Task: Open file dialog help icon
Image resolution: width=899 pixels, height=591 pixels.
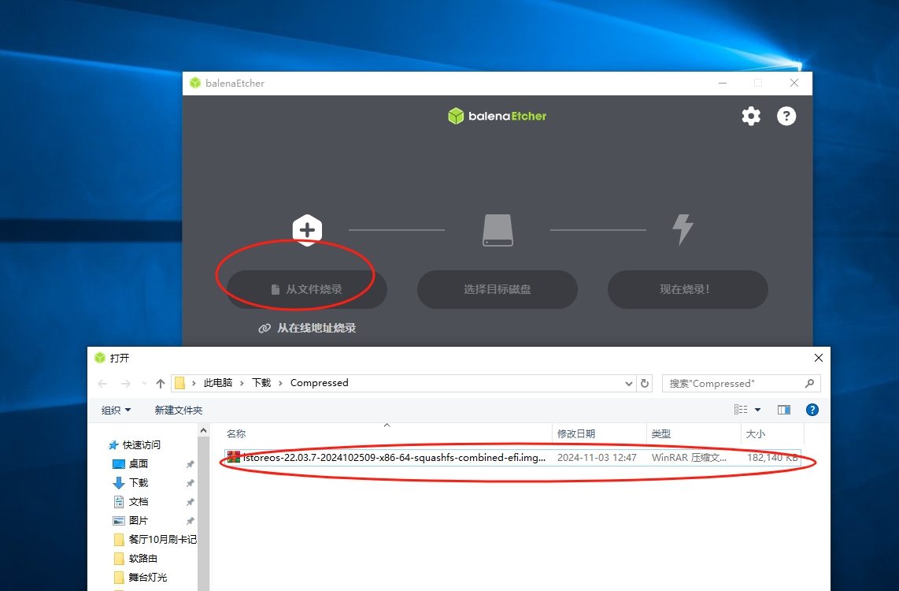Action: [x=812, y=410]
